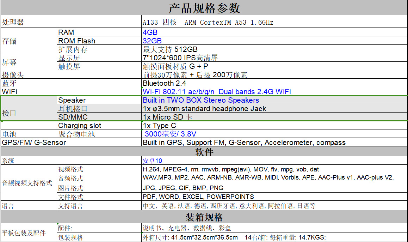The height and width of the screenshot is (242, 408).
Task: Select the 存储 category cell
Action: 29,40
